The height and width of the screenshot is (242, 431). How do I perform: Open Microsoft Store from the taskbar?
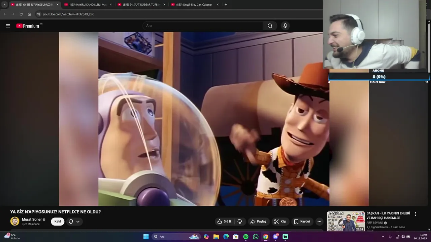pyautogui.click(x=236, y=237)
